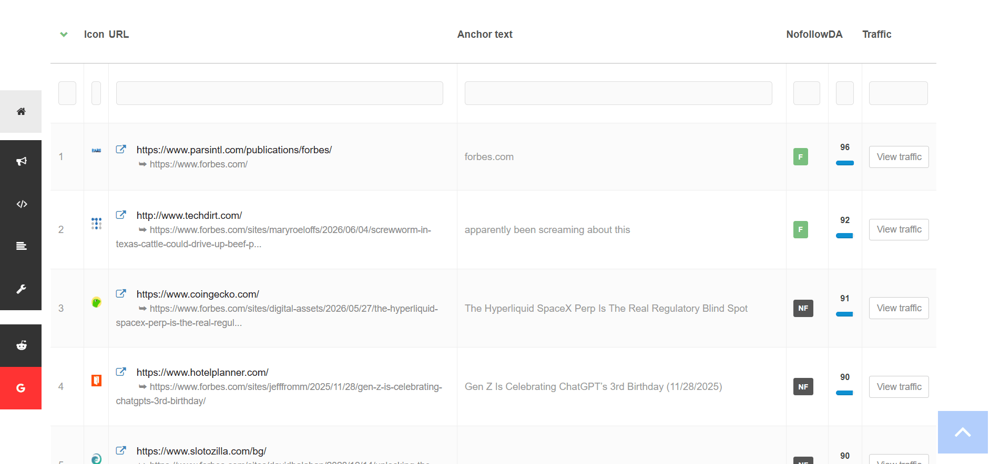Open the forbes hyperliquid-spacex-perp target link

[x=277, y=315]
